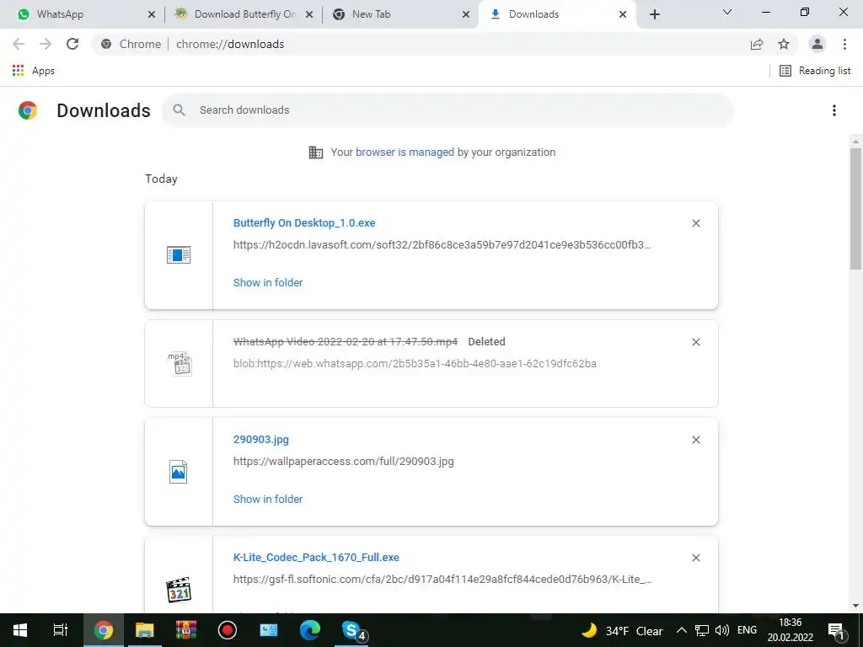Viewport: 863px width, 647px height.
Task: Bookmark this page with star icon
Action: [784, 44]
